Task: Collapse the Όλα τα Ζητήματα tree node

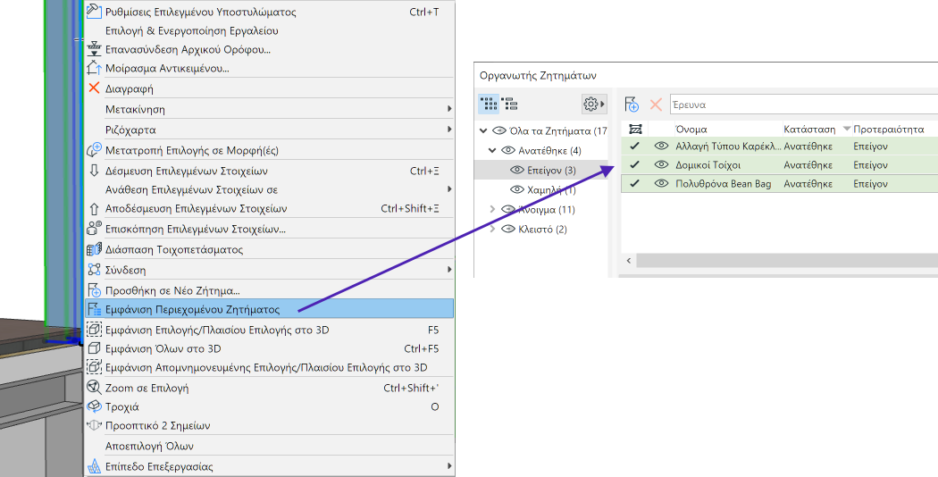Action: pyautogui.click(x=483, y=130)
